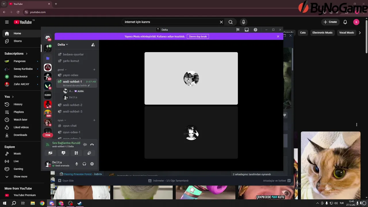Click the green connection signal icon
The width and height of the screenshot is (368, 207).
click(x=48, y=145)
